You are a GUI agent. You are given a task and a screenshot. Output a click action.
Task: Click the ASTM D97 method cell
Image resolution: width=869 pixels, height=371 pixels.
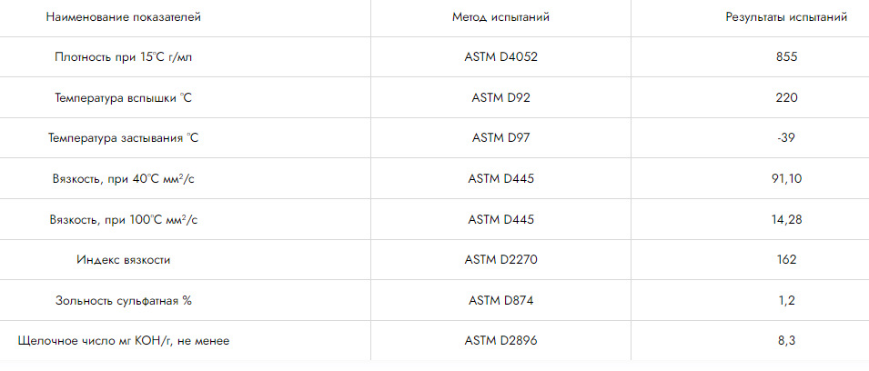pyautogui.click(x=500, y=138)
